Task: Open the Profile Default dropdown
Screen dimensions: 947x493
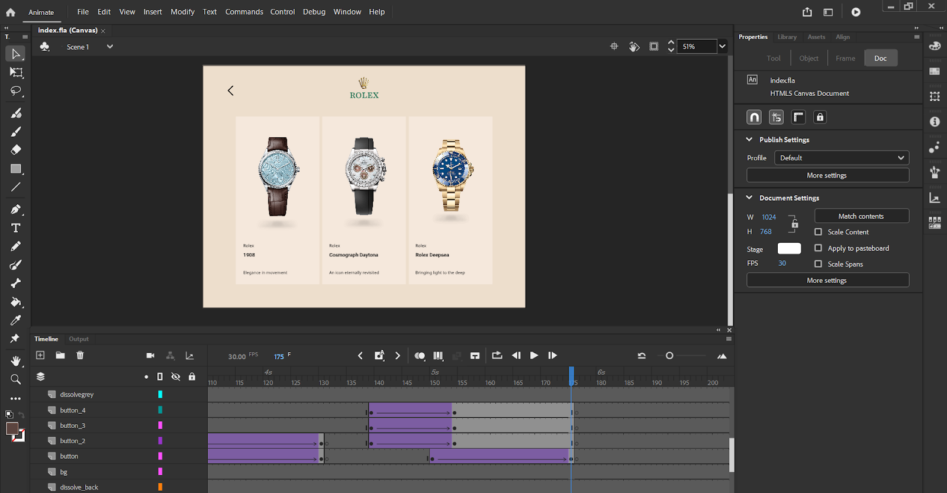Action: pos(842,158)
